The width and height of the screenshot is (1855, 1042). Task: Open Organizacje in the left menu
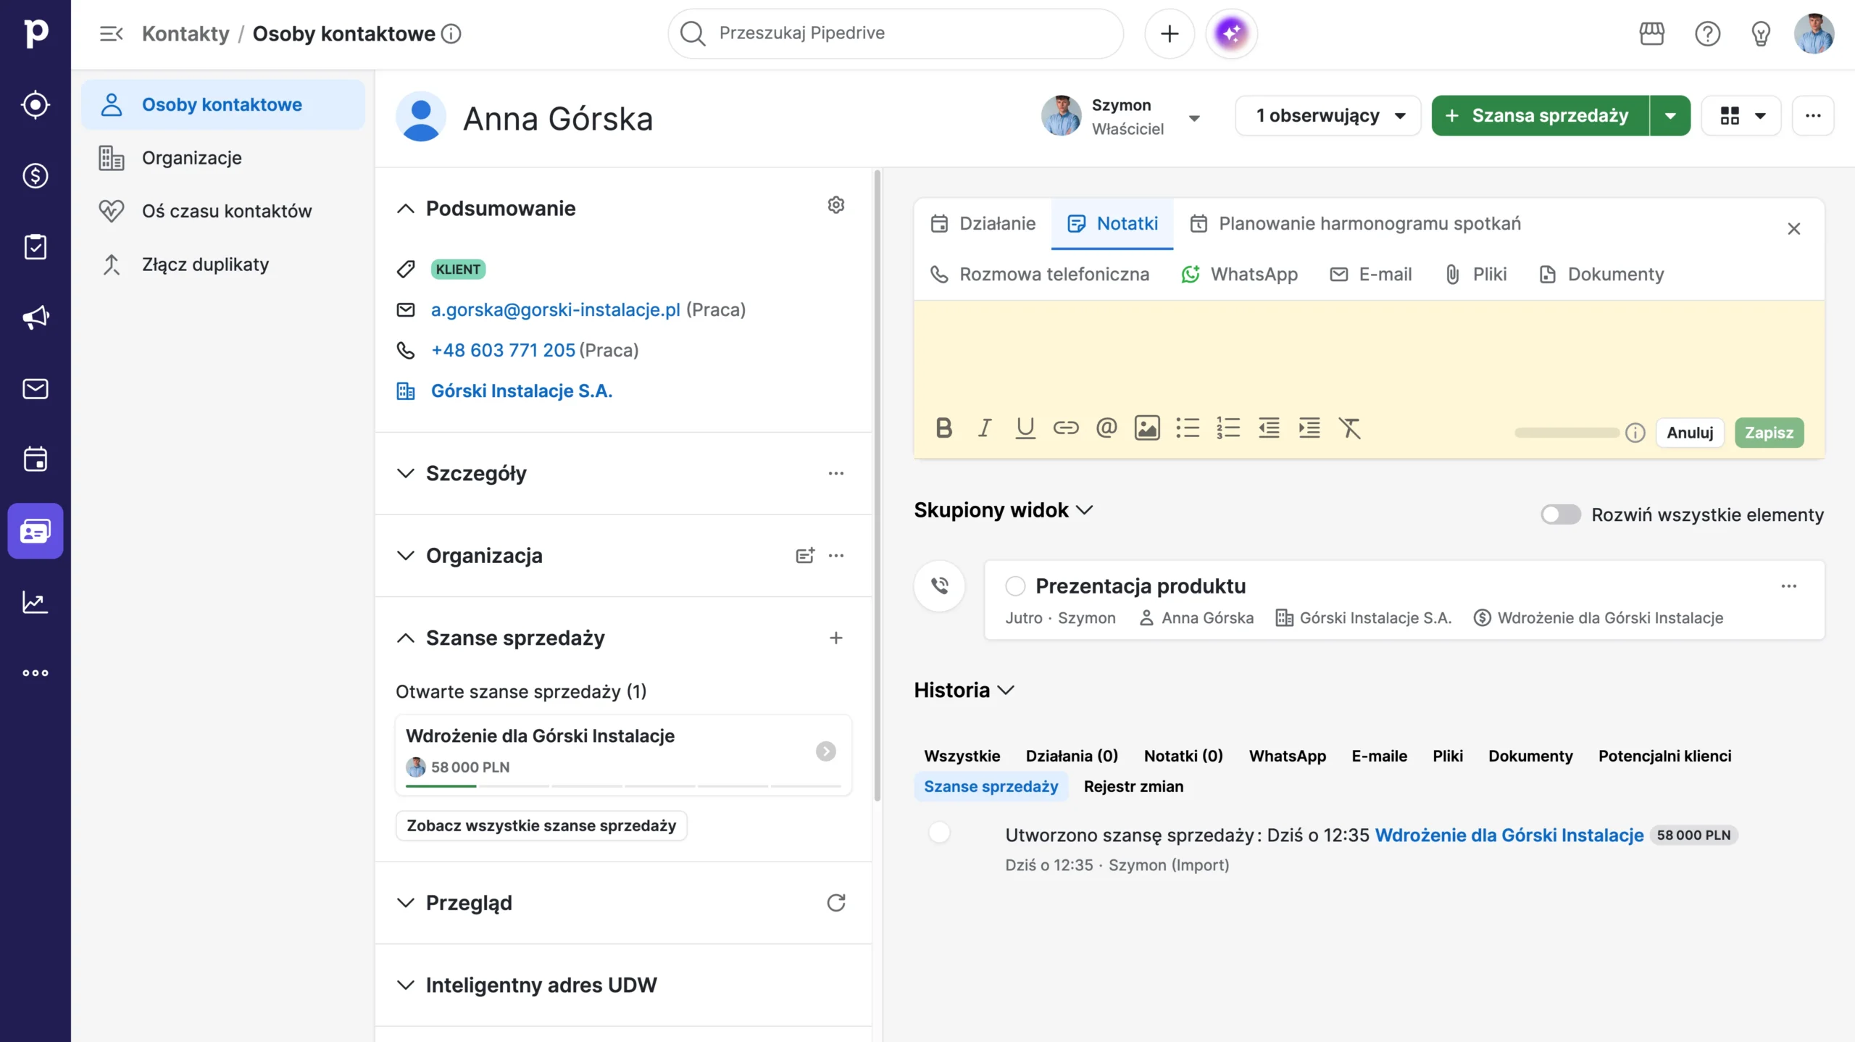click(223, 158)
